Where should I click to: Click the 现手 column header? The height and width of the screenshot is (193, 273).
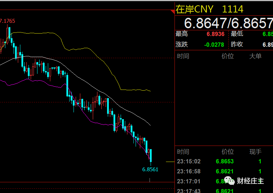click(256, 152)
